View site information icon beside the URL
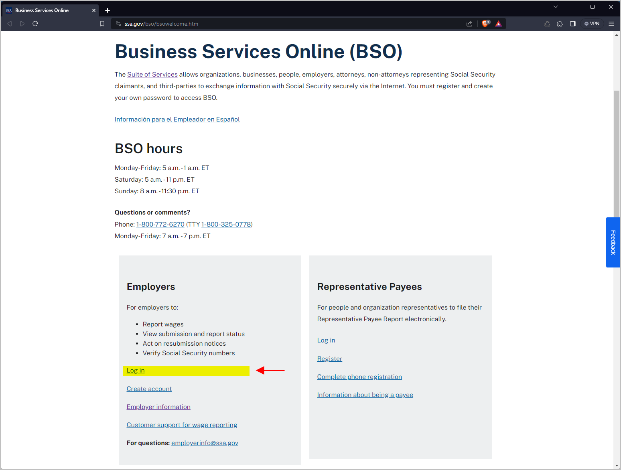Viewport: 621px width, 470px height. click(118, 24)
